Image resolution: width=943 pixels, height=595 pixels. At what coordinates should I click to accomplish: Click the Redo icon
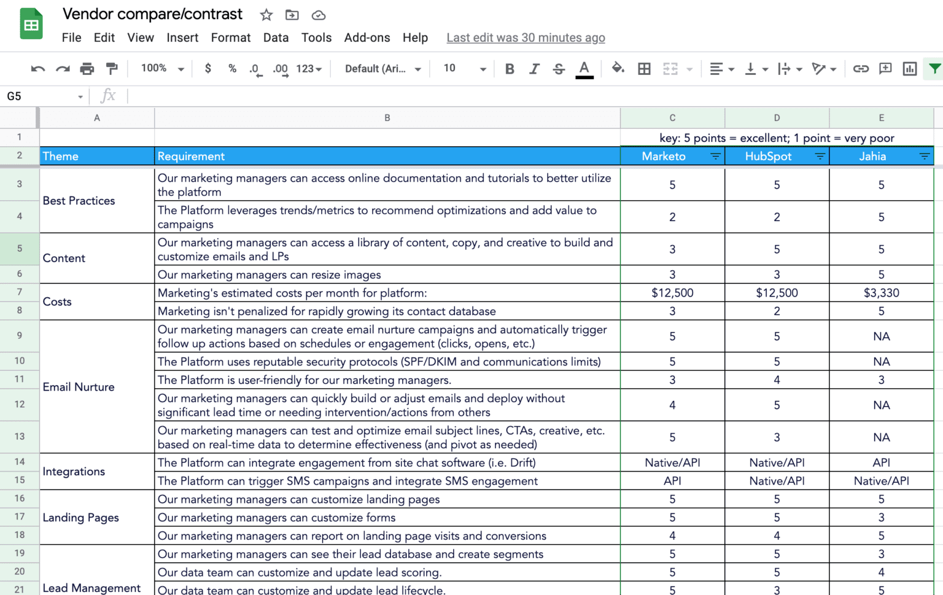click(x=63, y=69)
